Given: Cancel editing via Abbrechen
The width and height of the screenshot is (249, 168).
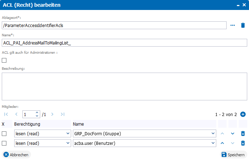Looking at the screenshot, I should (16, 154).
